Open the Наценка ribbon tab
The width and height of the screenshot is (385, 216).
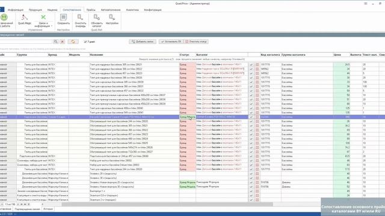52,10
